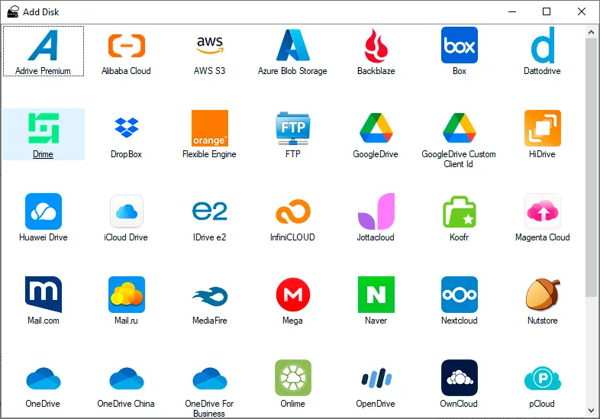
Task: Pick the Mail.ru cloud icon
Action: [x=127, y=295]
